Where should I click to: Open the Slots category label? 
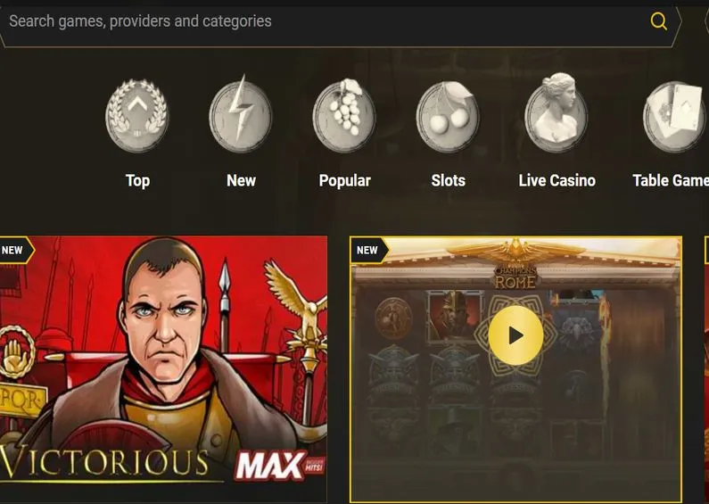pos(448,180)
